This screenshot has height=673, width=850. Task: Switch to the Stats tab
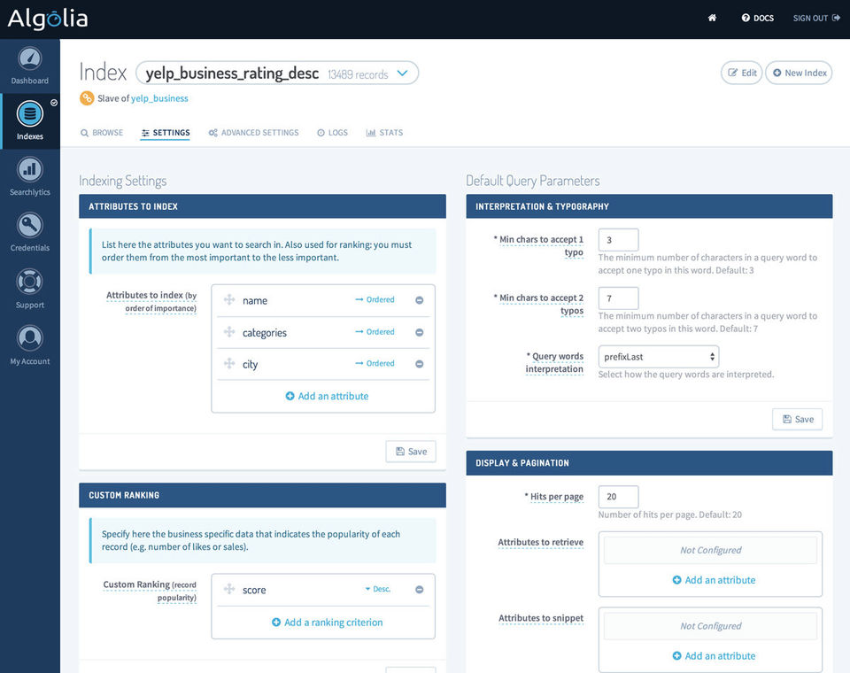click(x=384, y=133)
